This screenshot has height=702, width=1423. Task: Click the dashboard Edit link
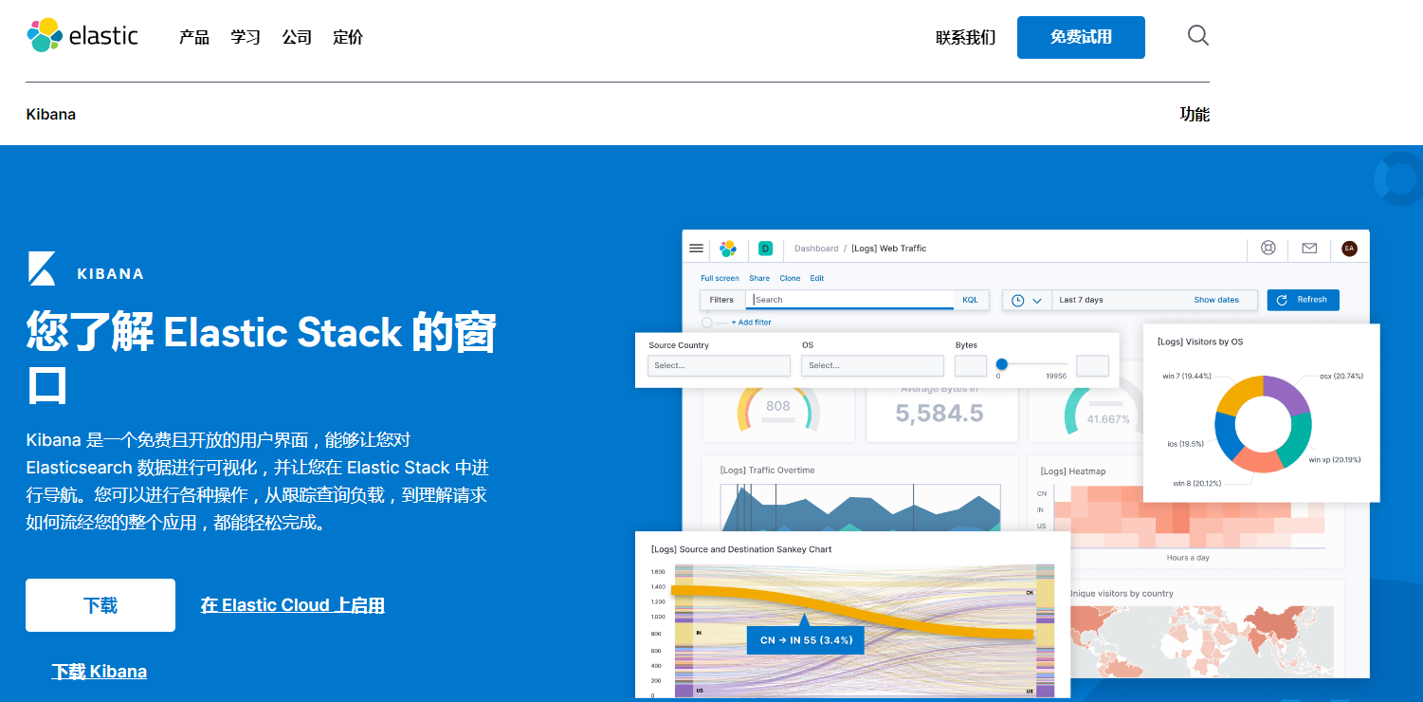tap(817, 278)
